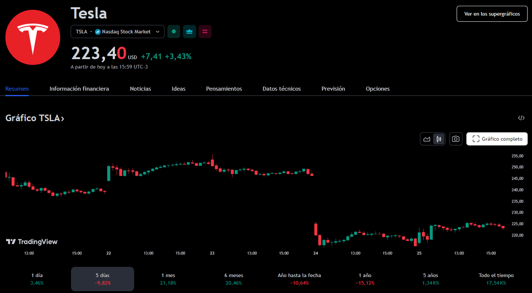Select the Opciones tab

[378, 89]
